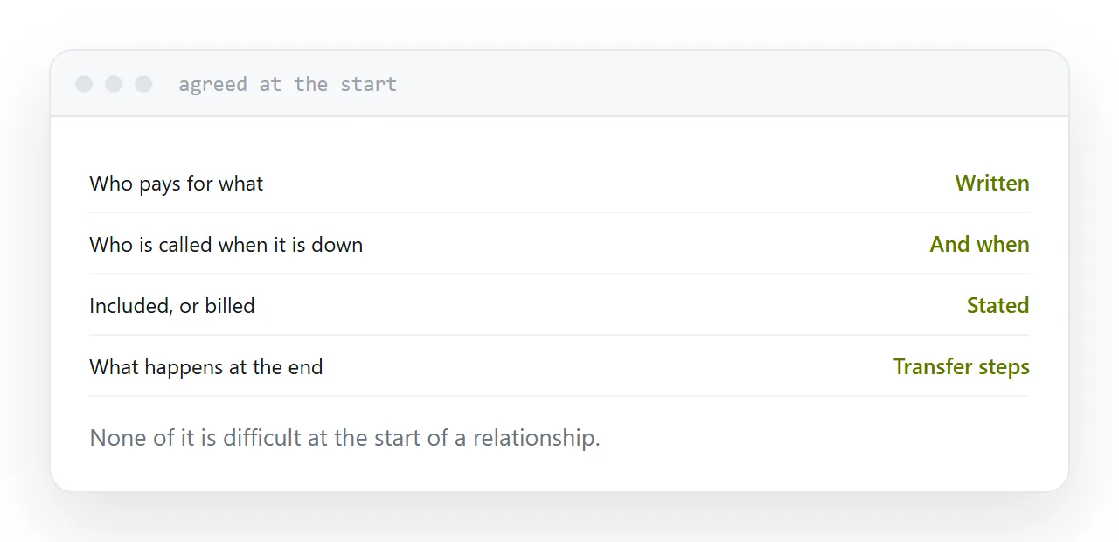The height and width of the screenshot is (542, 1119).
Task: Click the 'Who pays for what' row label
Action: pos(177,184)
